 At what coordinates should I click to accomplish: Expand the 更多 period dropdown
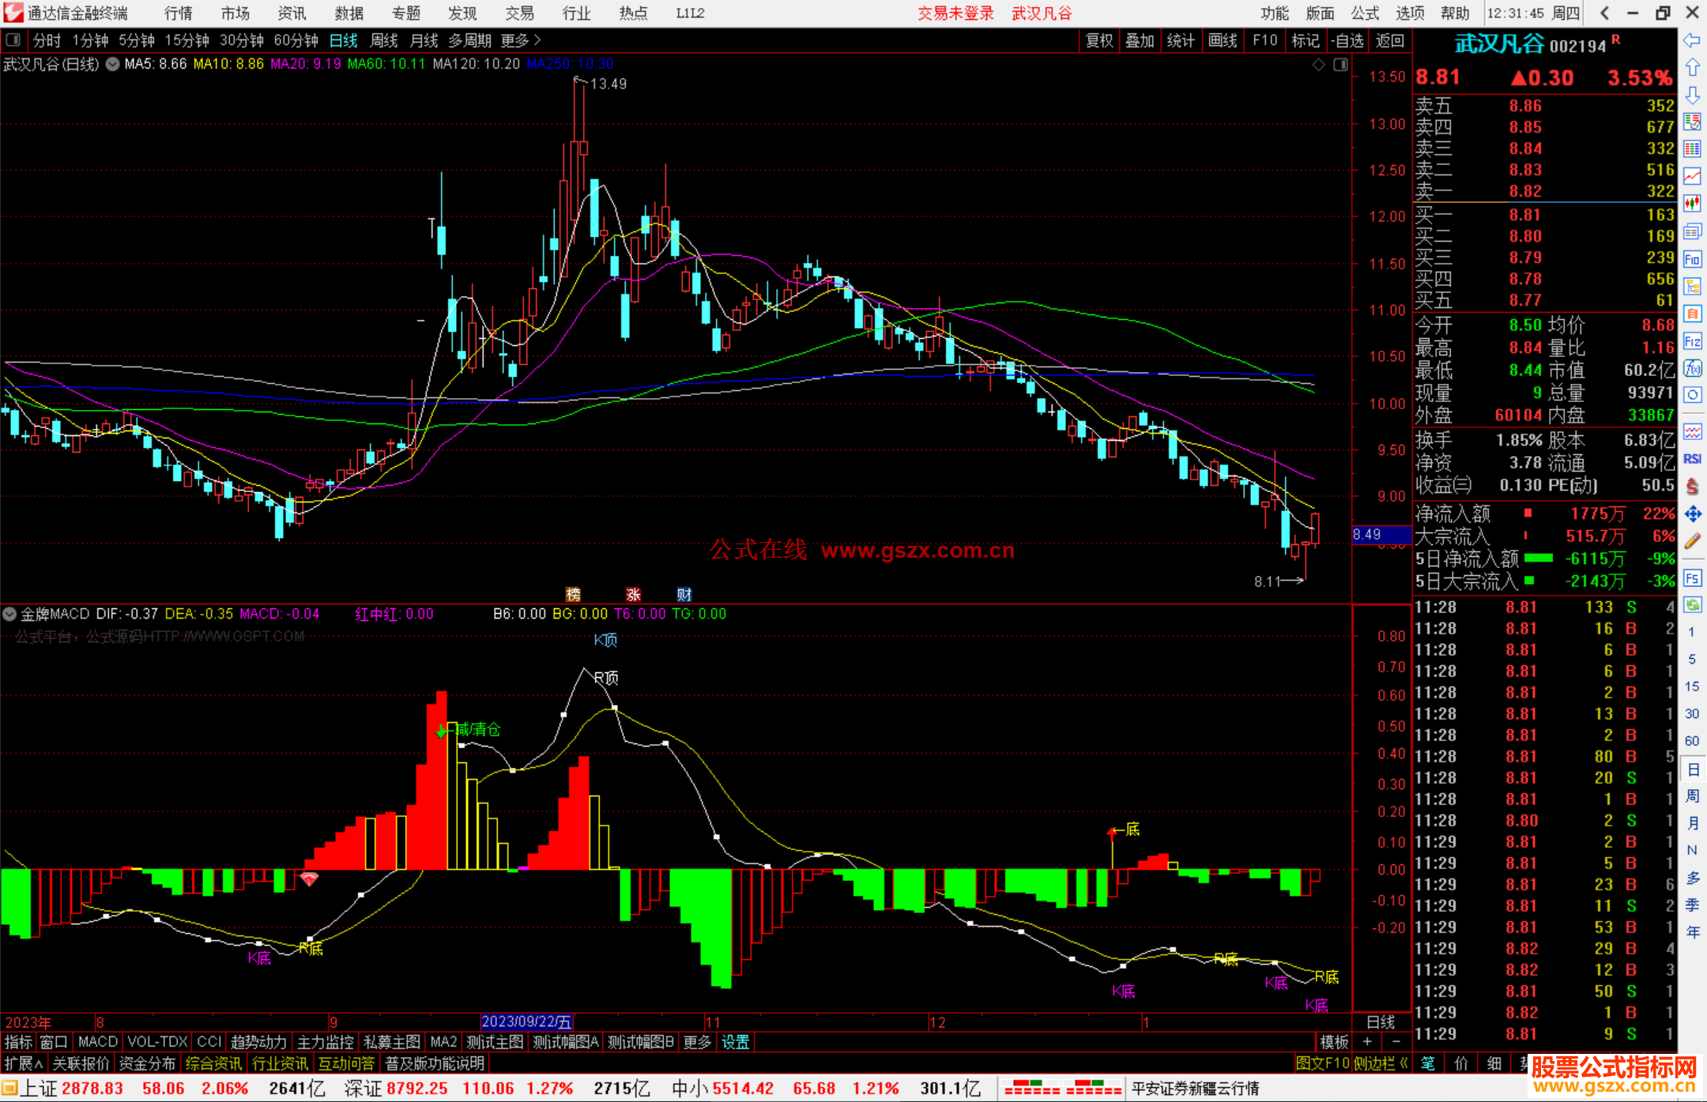[521, 39]
